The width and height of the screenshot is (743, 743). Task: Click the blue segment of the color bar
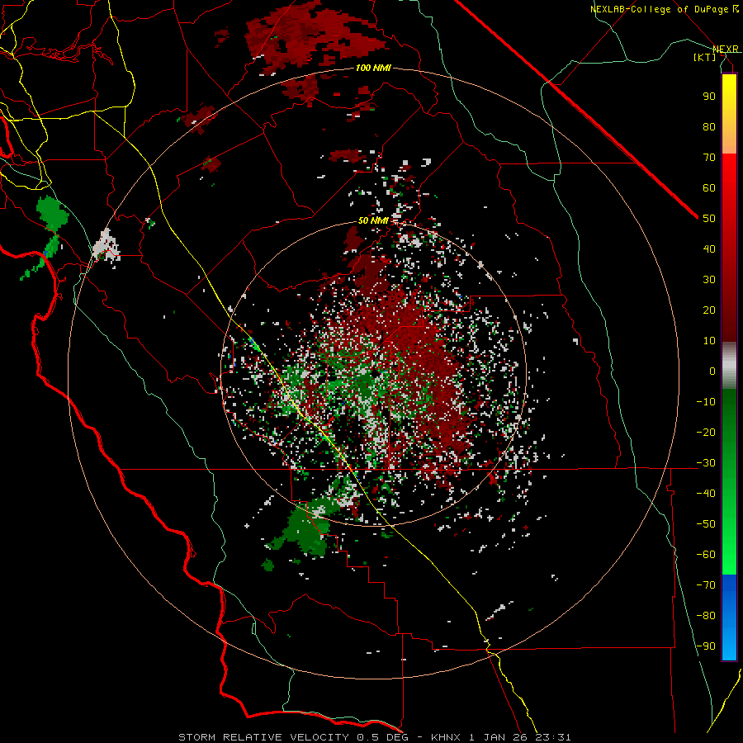coord(729,617)
